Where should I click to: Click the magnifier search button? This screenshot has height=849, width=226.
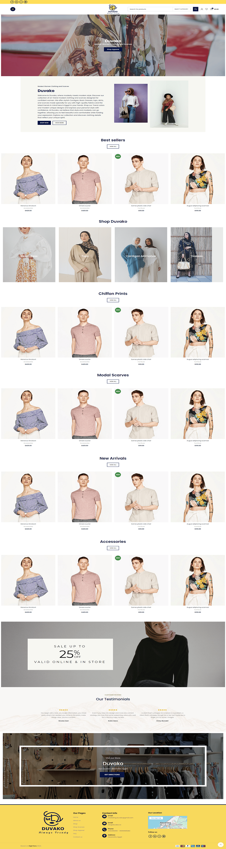click(x=196, y=9)
